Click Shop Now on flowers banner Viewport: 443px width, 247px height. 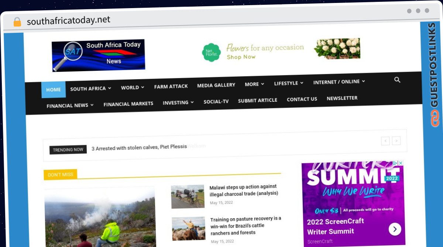(241, 57)
